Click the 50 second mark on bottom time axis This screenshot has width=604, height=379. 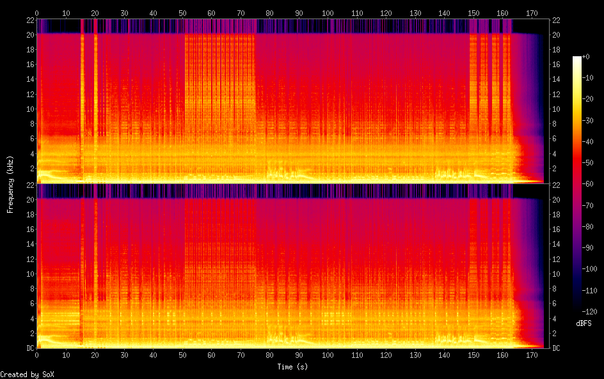tap(182, 355)
